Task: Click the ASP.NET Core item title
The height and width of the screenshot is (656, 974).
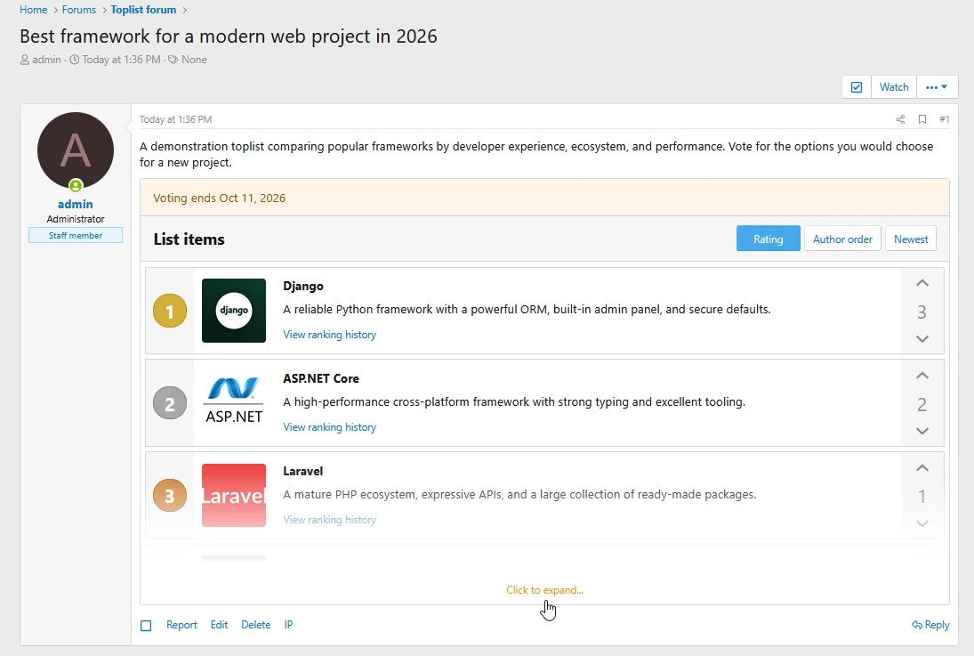Action: (321, 378)
